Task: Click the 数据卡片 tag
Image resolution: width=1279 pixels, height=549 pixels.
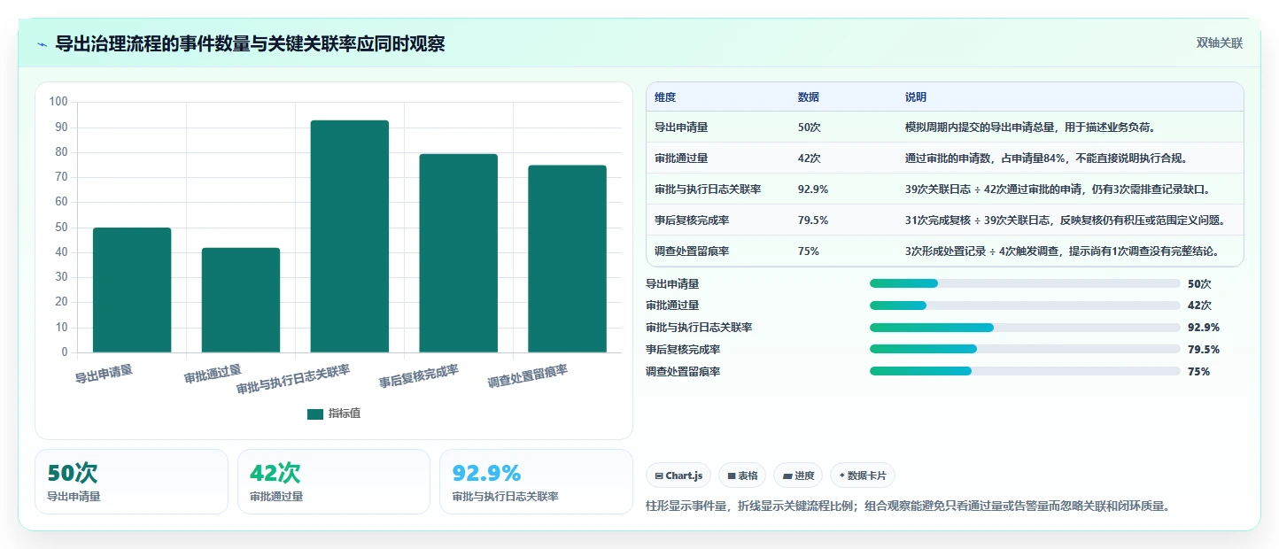Action: pyautogui.click(x=863, y=476)
